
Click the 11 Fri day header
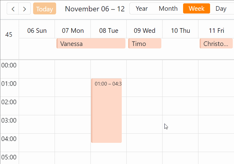pos(216,31)
